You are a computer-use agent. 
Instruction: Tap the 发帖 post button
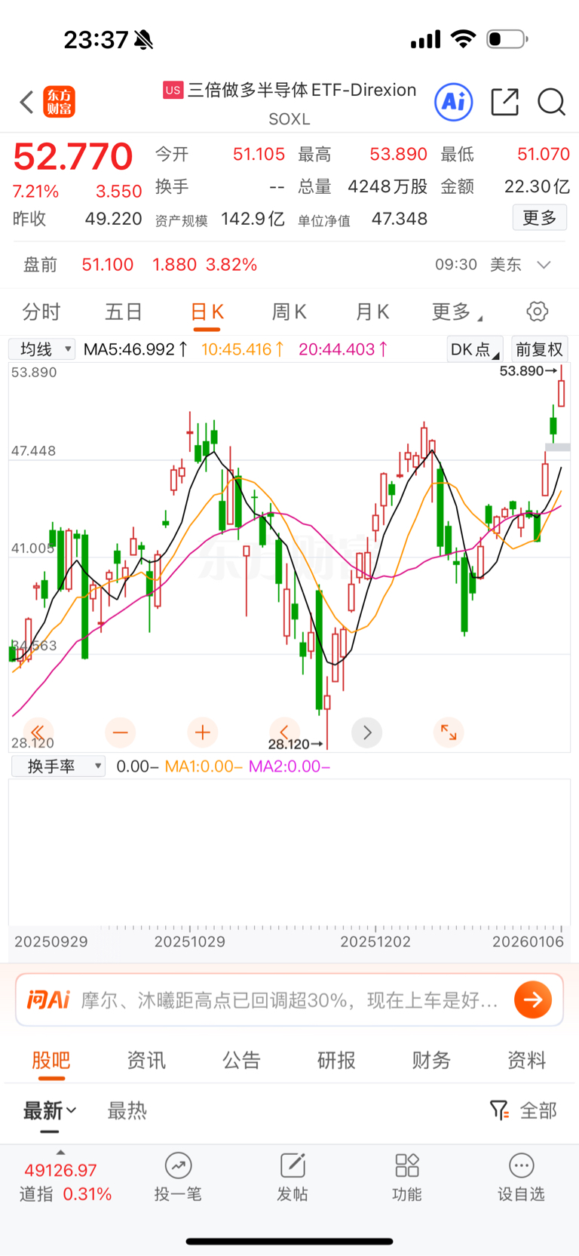293,1176
